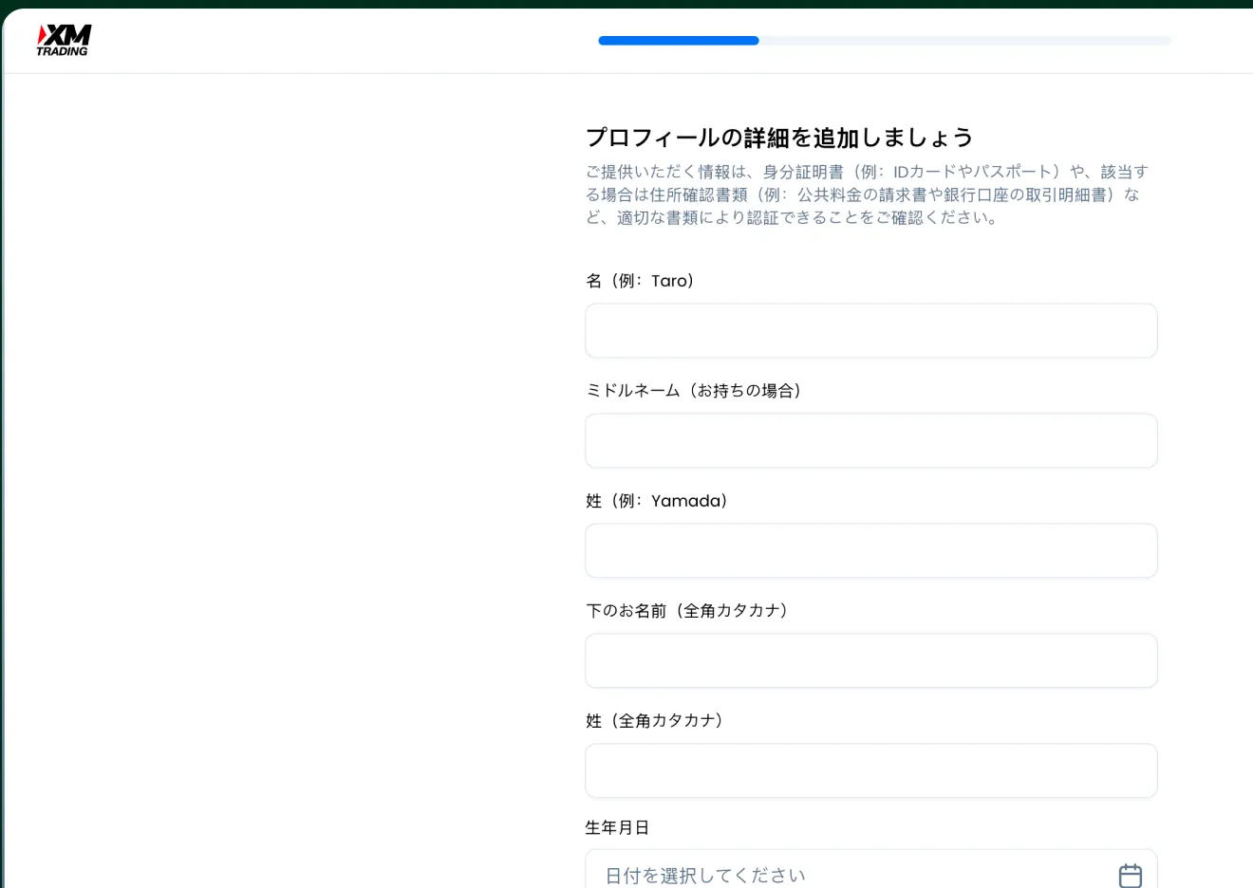This screenshot has width=1253, height=888.
Task: Click the 姓(全角カタカナ) label text
Action: point(655,721)
